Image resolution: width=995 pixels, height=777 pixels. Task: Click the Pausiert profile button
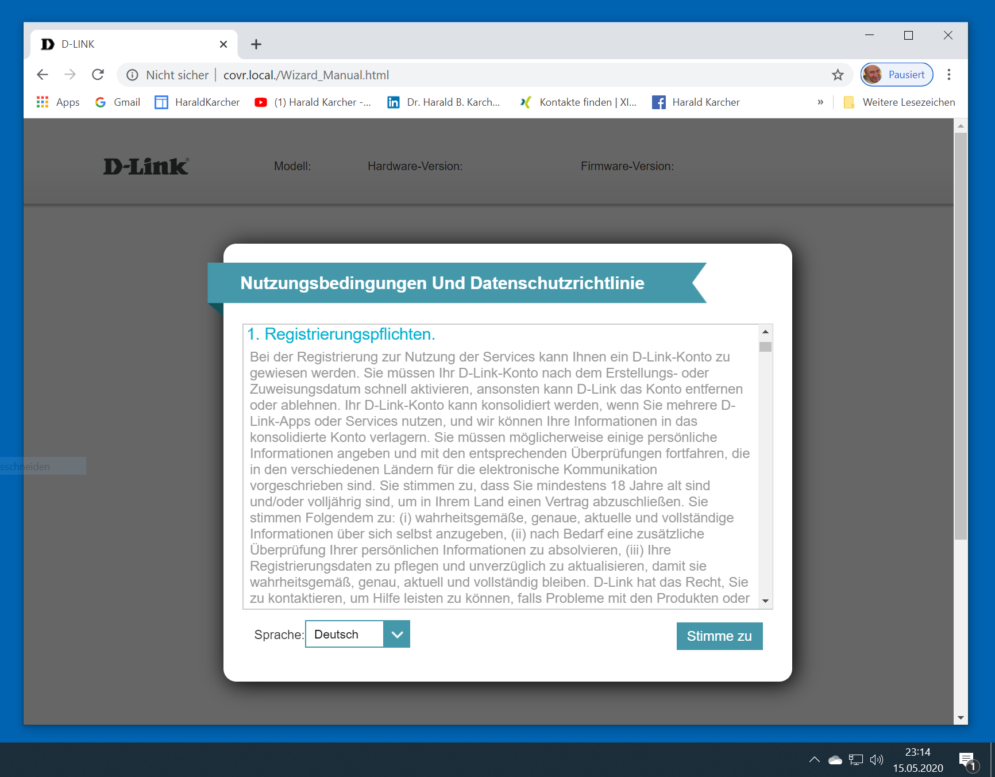(897, 75)
